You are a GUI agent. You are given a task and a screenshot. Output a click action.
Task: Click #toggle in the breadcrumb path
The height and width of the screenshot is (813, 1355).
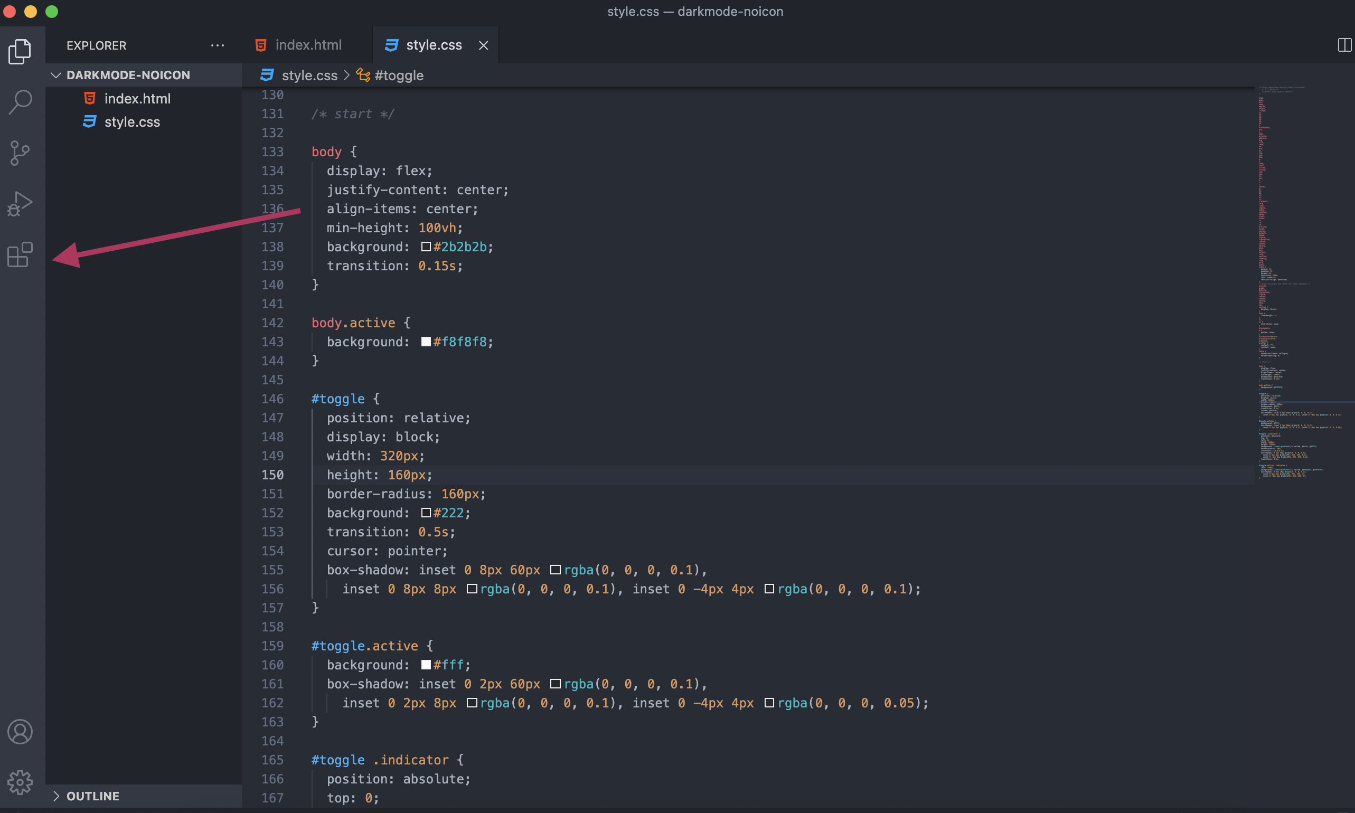(x=399, y=75)
